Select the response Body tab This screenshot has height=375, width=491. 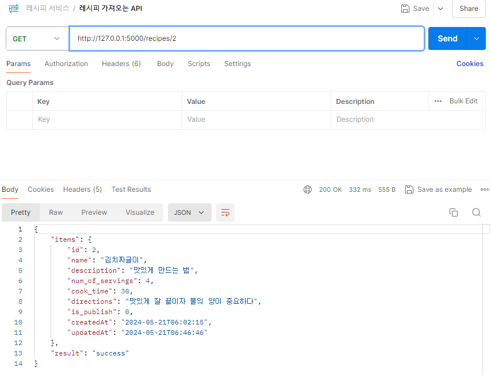[10, 190]
